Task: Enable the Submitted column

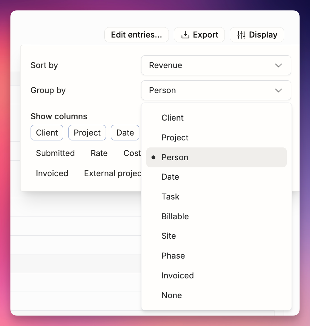Action: [55, 153]
